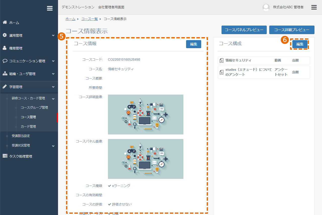
Task: Click the speech bubble icon for コミュニケーション管理
Action: coord(5,61)
